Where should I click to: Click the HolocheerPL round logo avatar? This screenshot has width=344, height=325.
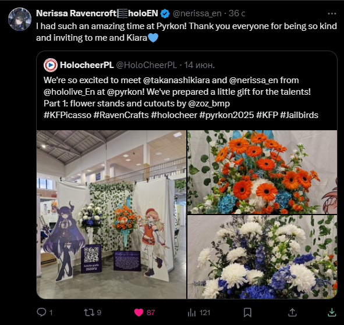51,65
